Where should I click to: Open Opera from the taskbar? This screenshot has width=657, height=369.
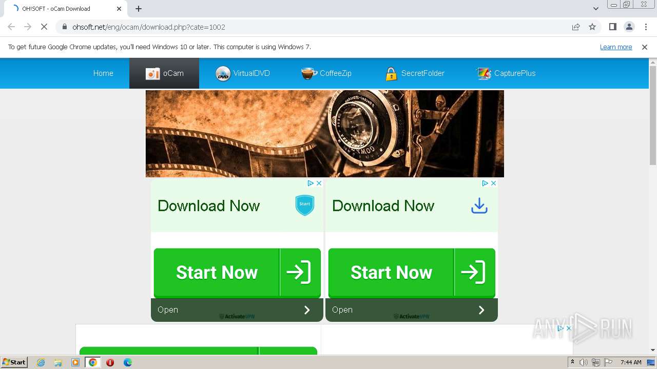click(x=110, y=362)
